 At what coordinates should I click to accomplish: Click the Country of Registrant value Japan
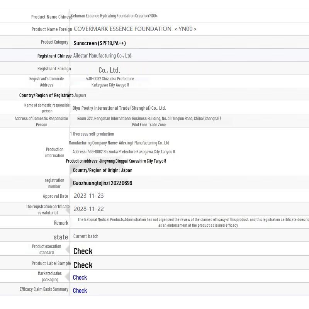point(80,95)
